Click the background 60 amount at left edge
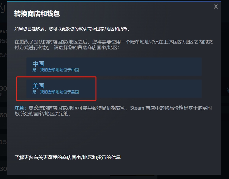 3,116
